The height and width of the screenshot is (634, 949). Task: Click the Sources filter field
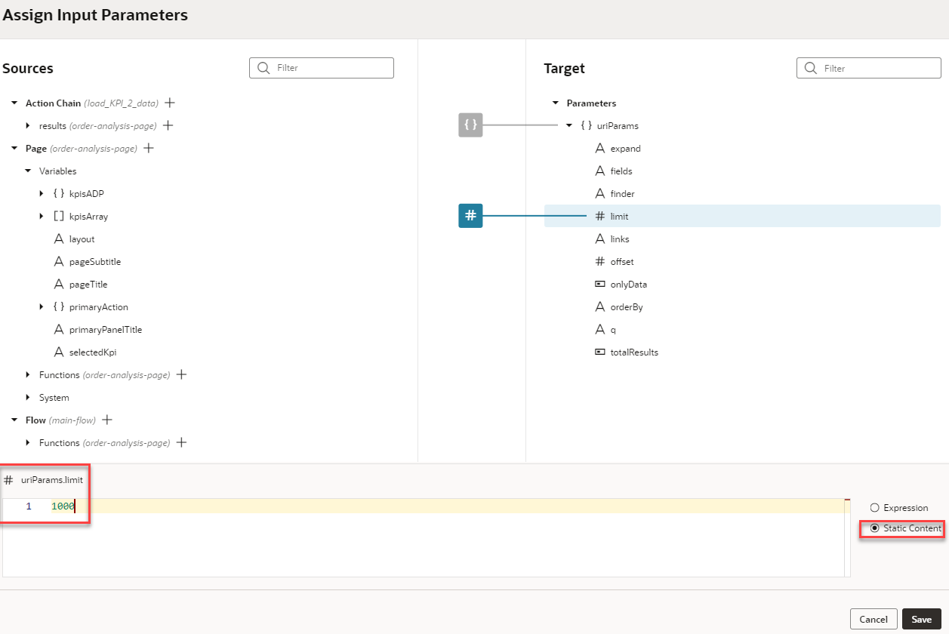pyautogui.click(x=322, y=68)
